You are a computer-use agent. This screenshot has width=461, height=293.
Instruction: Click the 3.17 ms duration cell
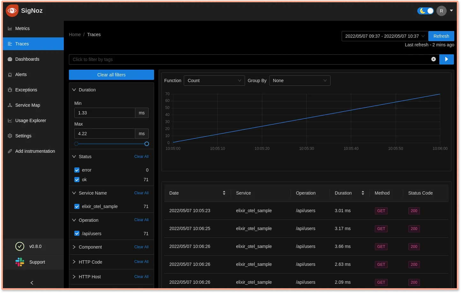pyautogui.click(x=343, y=228)
